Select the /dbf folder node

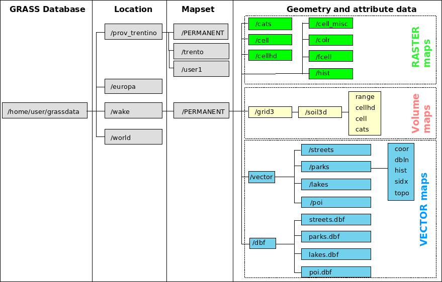pyautogui.click(x=263, y=243)
